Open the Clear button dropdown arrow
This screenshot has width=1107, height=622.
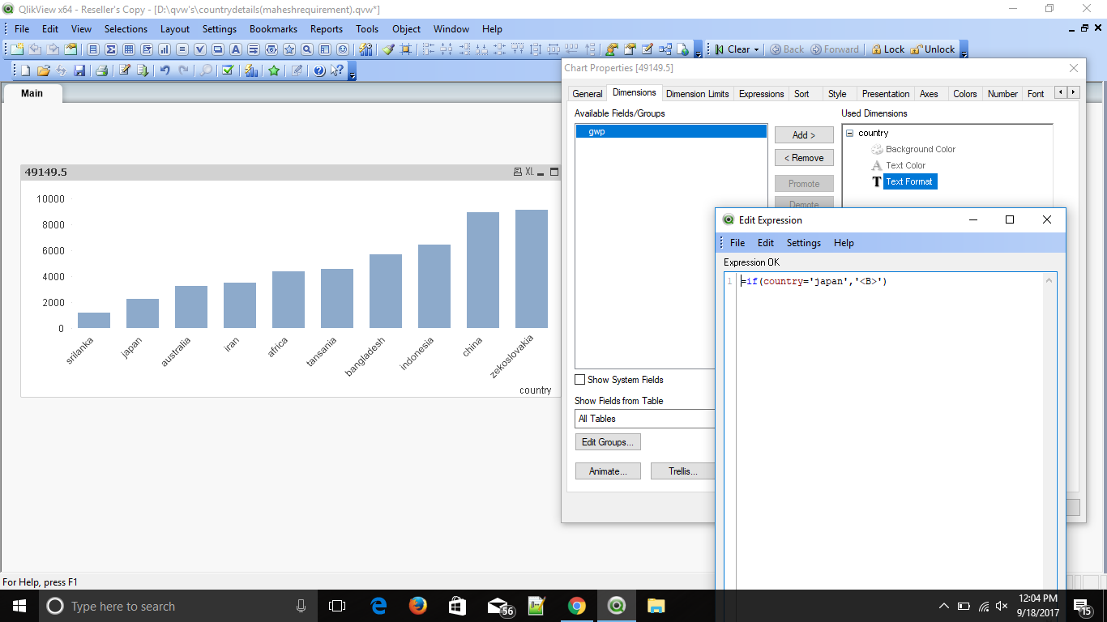click(757, 49)
